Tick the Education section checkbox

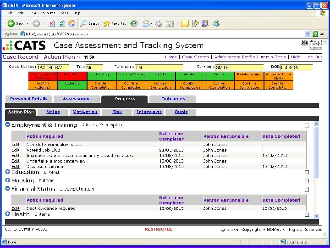[x=307, y=173]
